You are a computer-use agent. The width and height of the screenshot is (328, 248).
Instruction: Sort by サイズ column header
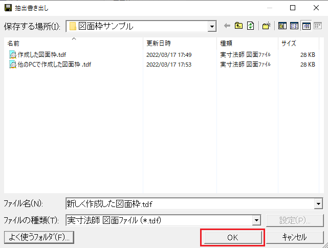298,43
